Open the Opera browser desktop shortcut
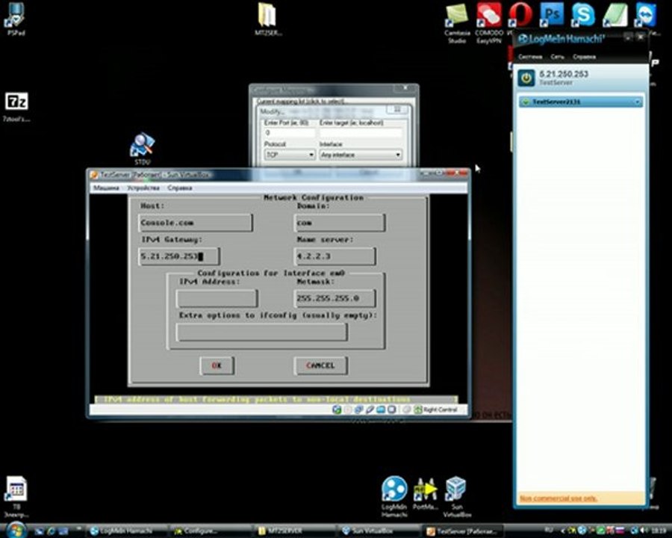672x538 pixels. (x=520, y=16)
